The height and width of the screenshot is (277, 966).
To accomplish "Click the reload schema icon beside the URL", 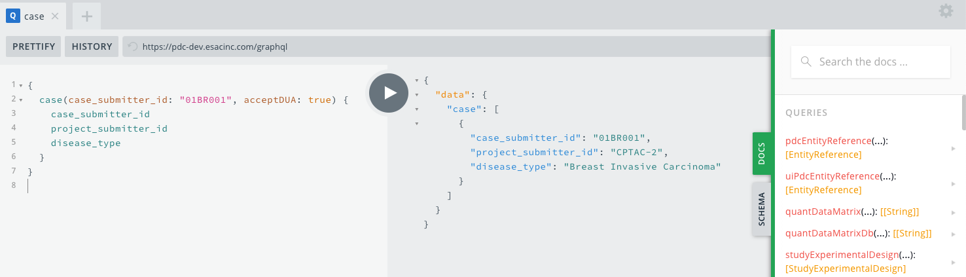I will 133,46.
